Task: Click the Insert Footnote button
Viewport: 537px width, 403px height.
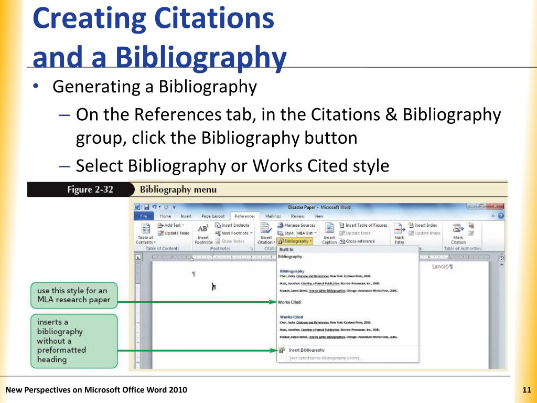Action: click(x=203, y=234)
